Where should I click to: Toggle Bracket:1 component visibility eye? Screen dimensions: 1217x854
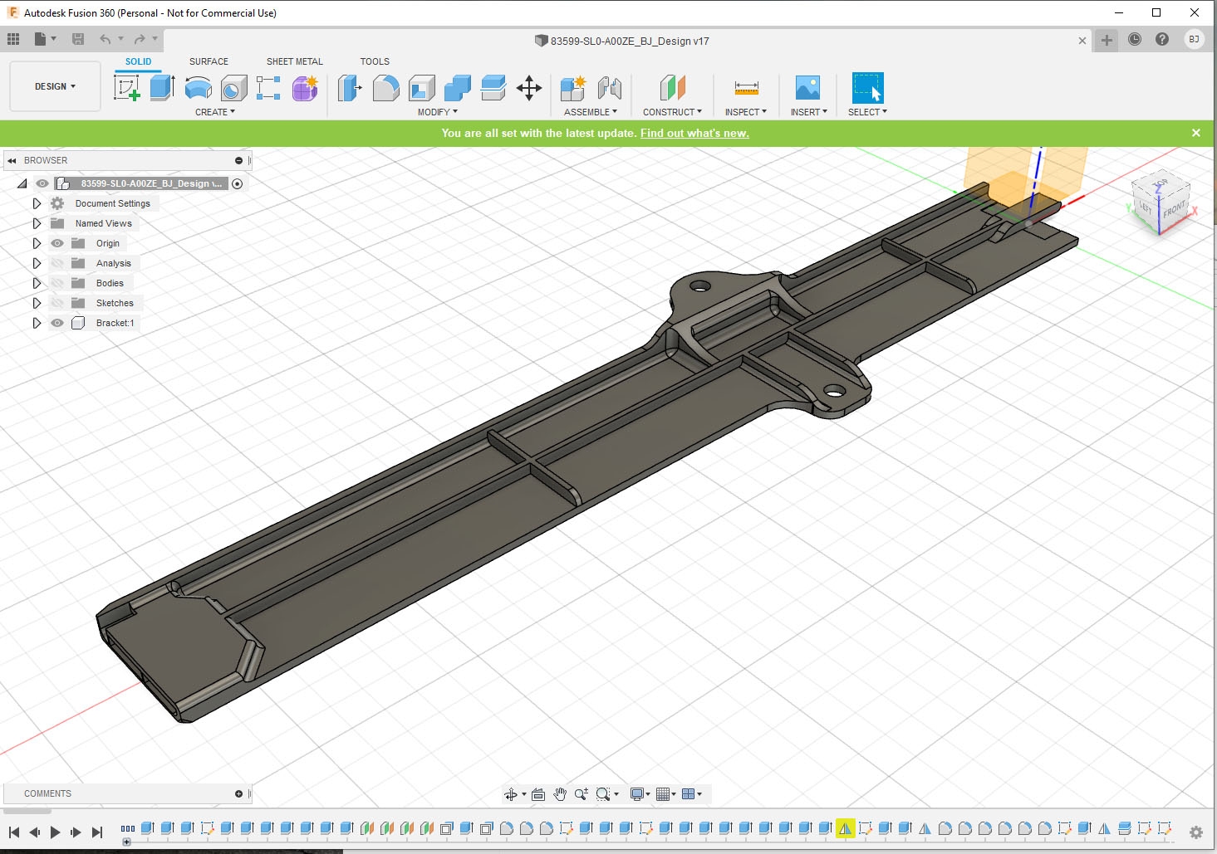pyautogui.click(x=57, y=323)
